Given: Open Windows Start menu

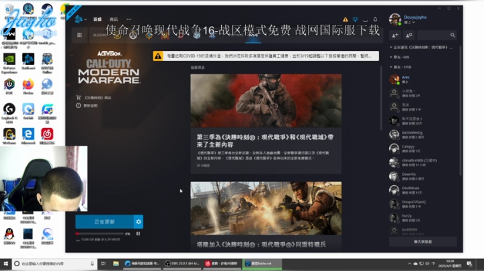Looking at the screenshot, I should [x=5, y=264].
